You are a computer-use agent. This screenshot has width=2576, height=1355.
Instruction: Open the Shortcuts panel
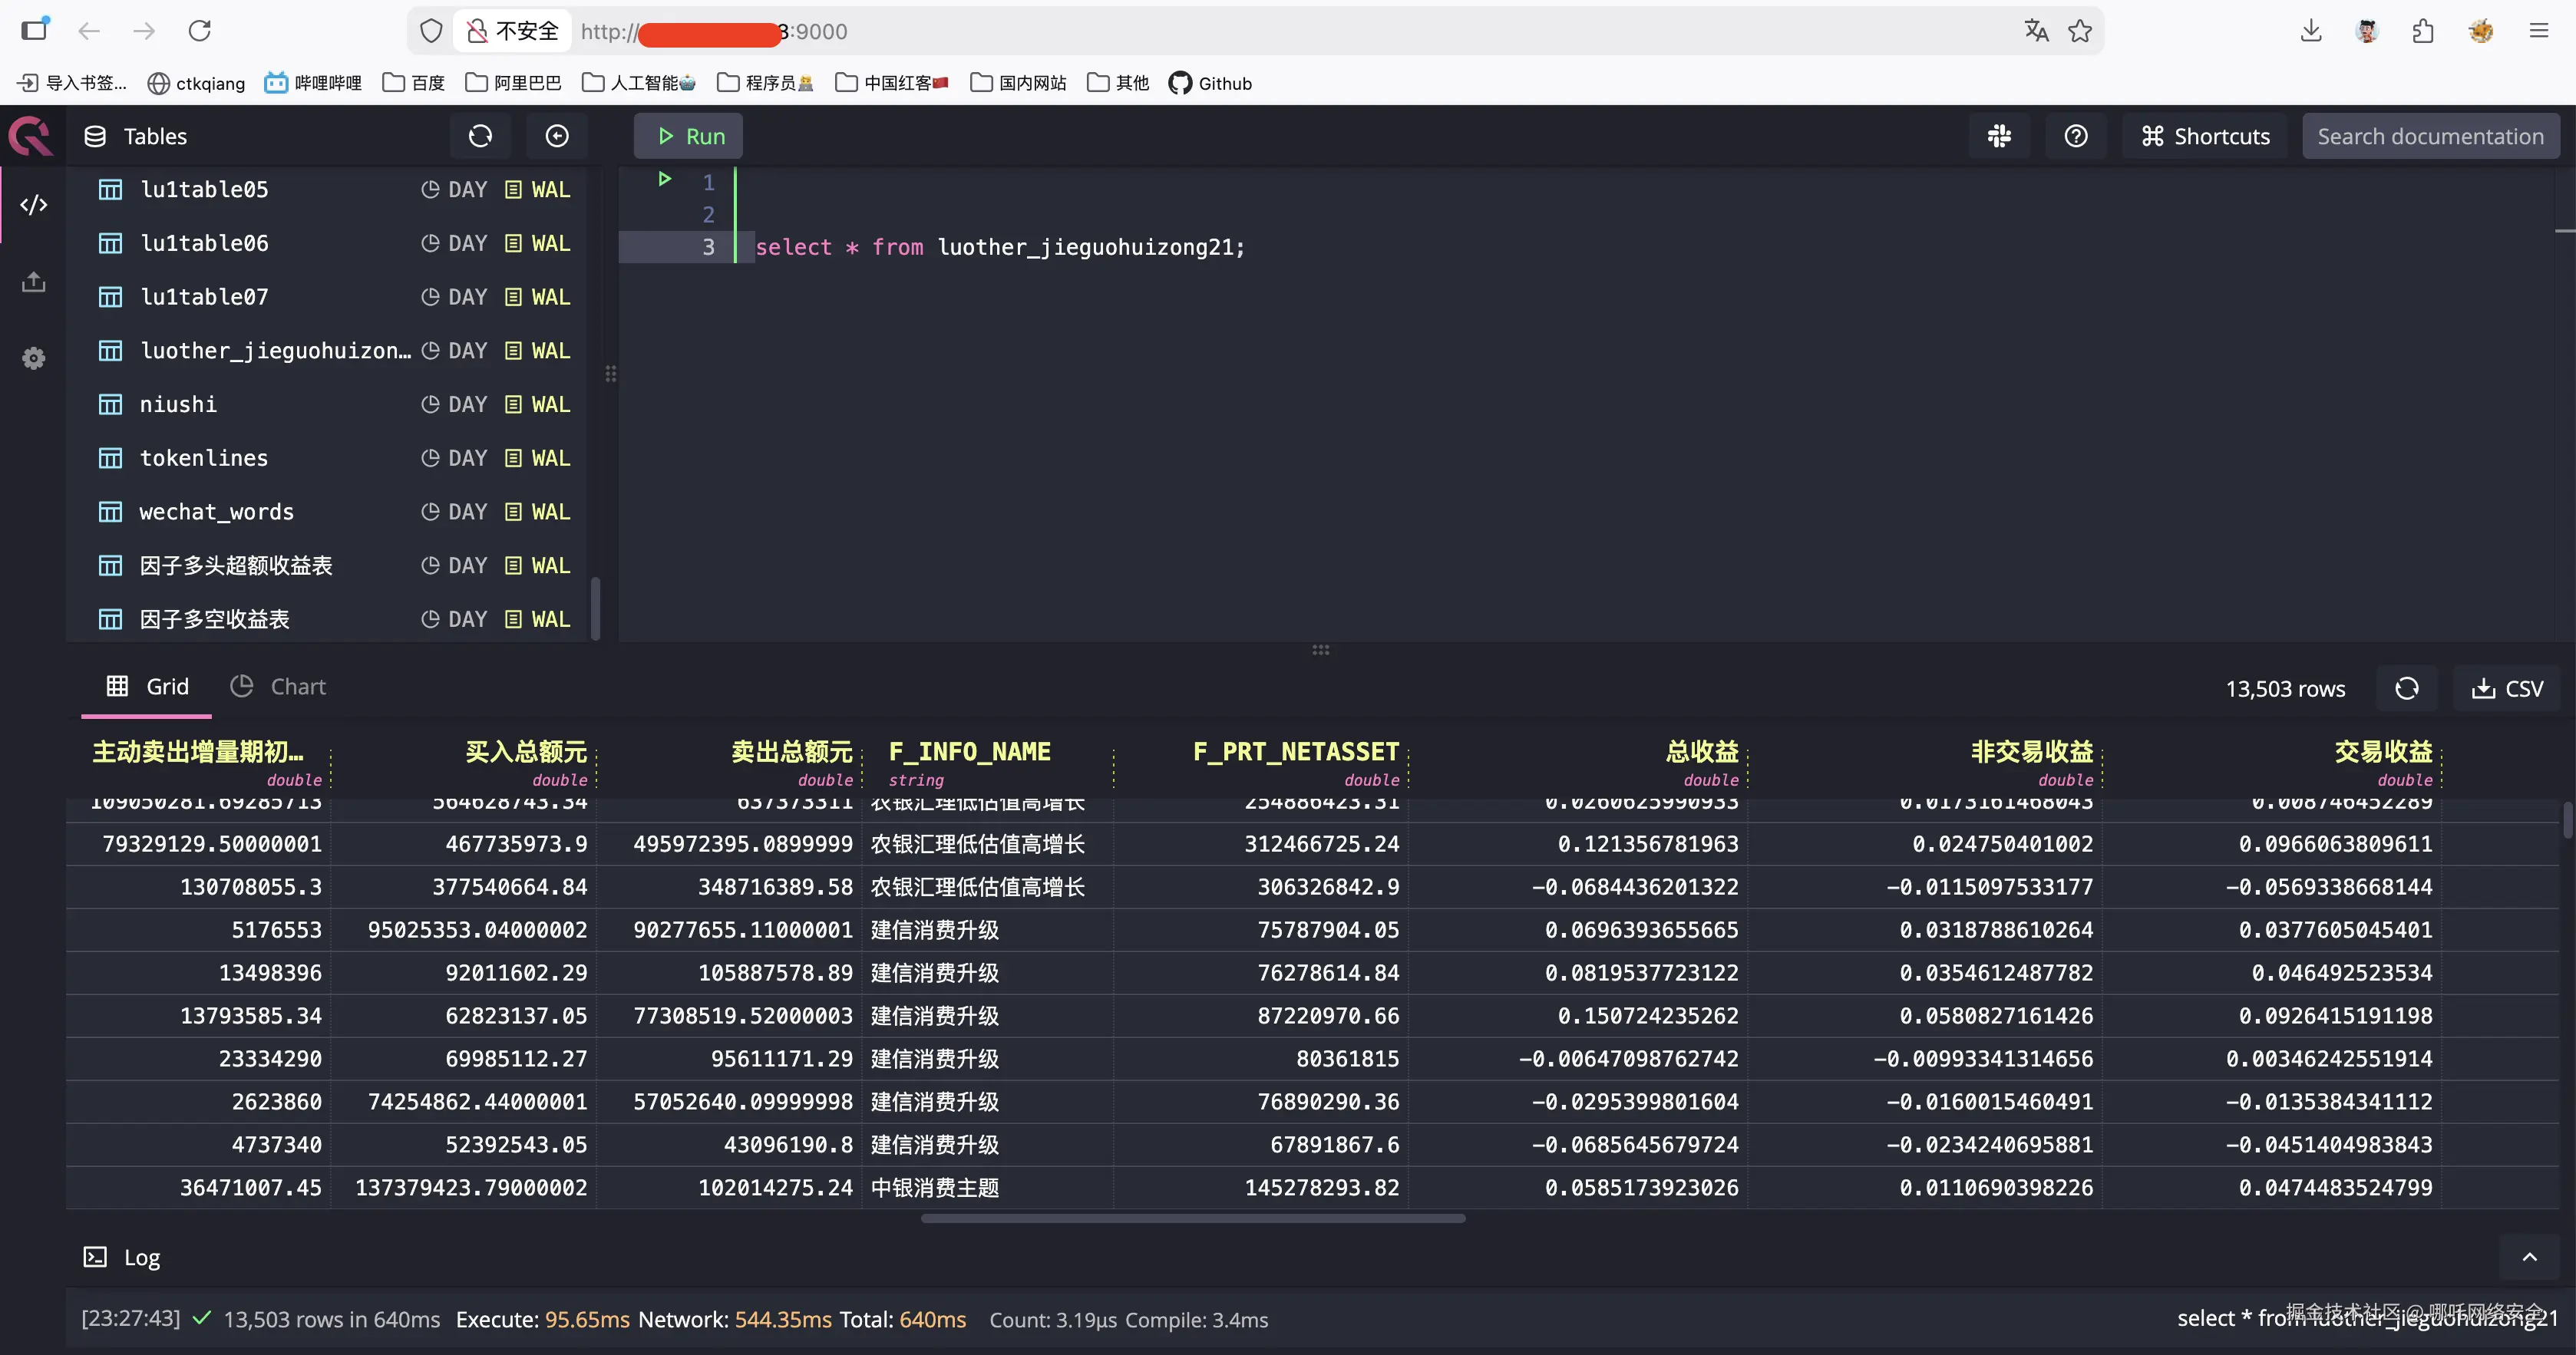click(x=2205, y=136)
